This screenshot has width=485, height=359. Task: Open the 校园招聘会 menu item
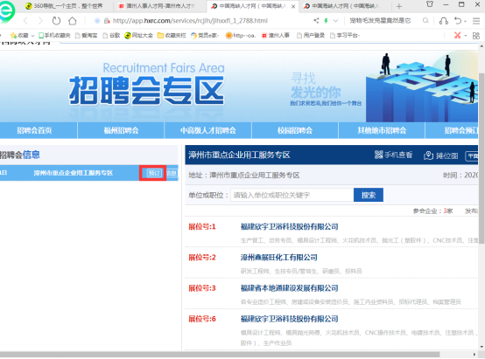[x=295, y=130]
